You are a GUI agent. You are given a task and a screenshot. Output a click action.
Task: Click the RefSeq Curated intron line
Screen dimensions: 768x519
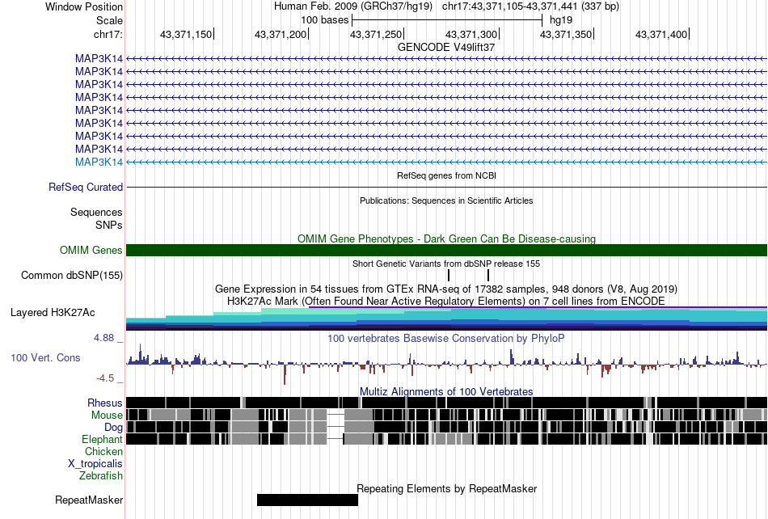[447, 187]
